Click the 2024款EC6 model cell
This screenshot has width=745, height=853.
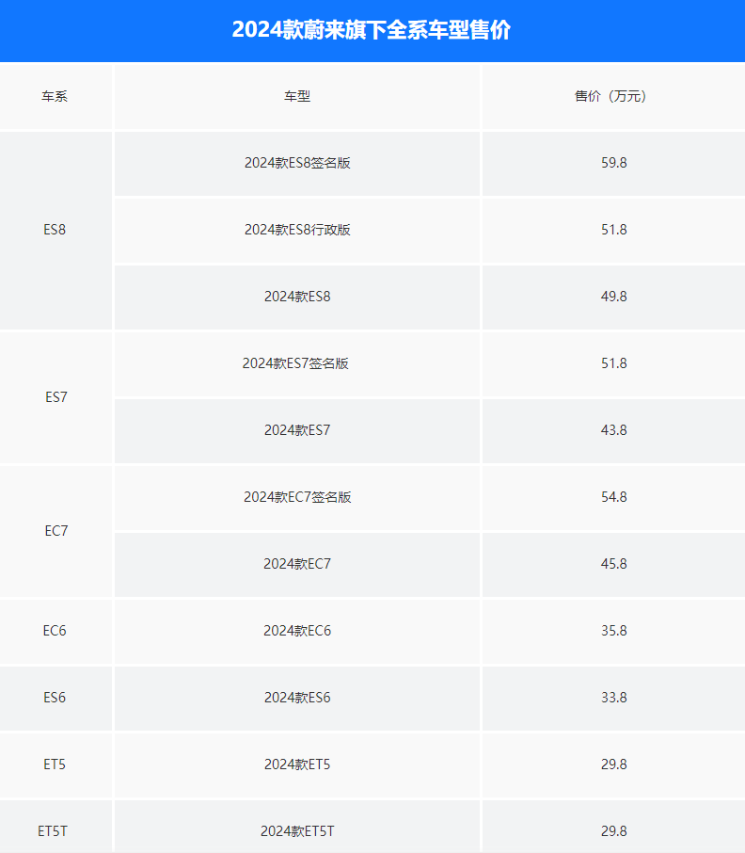[x=297, y=631]
